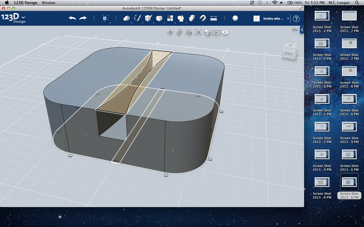Open Spotlight search in menu bar
This screenshot has width=364, height=227.
click(357, 3)
